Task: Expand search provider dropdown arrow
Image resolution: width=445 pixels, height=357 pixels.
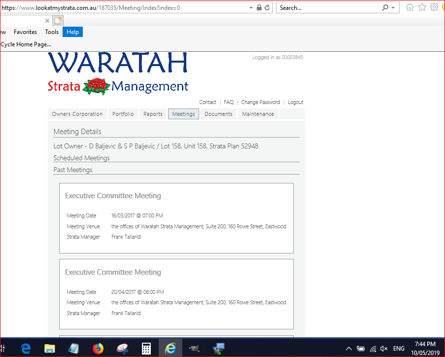Action: pos(393,8)
